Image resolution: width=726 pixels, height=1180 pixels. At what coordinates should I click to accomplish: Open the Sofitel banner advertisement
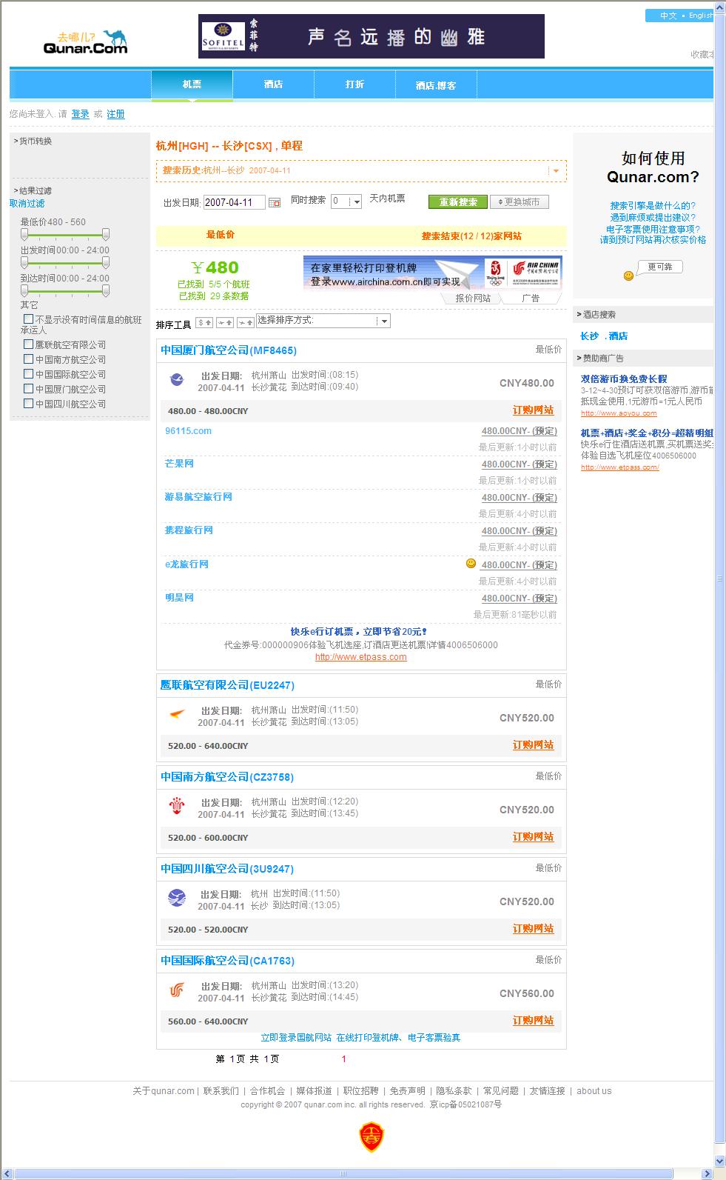(x=372, y=36)
